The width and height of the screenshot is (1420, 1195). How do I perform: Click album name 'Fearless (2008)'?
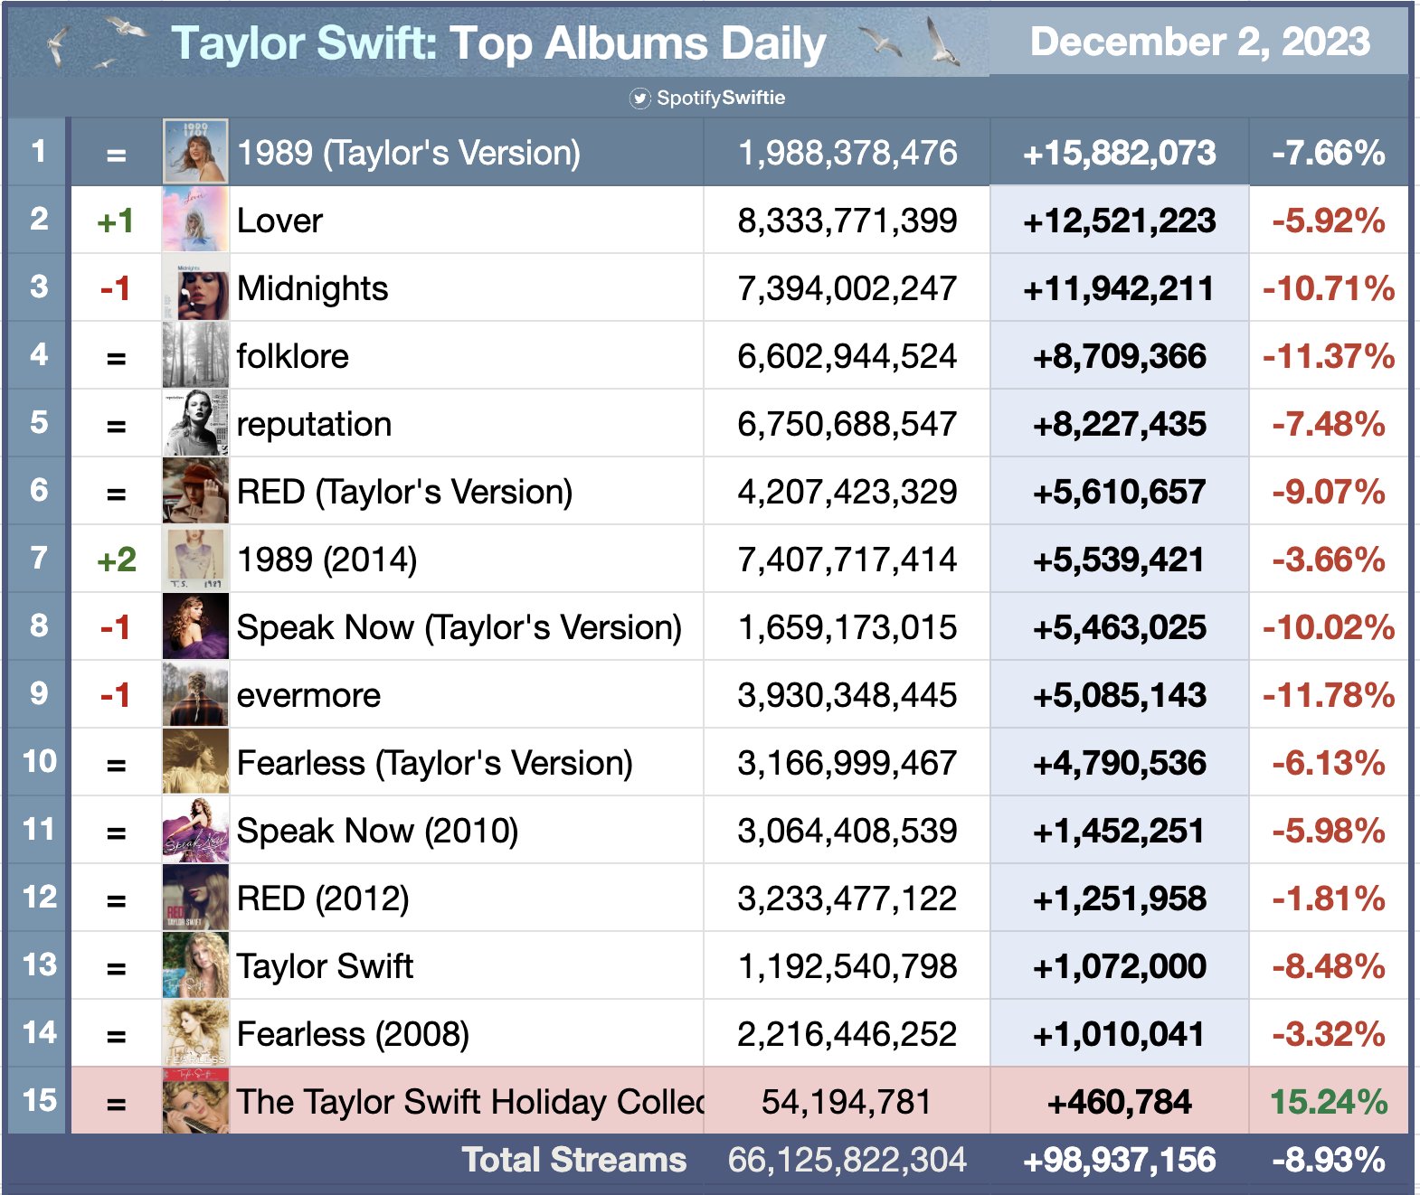353,1035
